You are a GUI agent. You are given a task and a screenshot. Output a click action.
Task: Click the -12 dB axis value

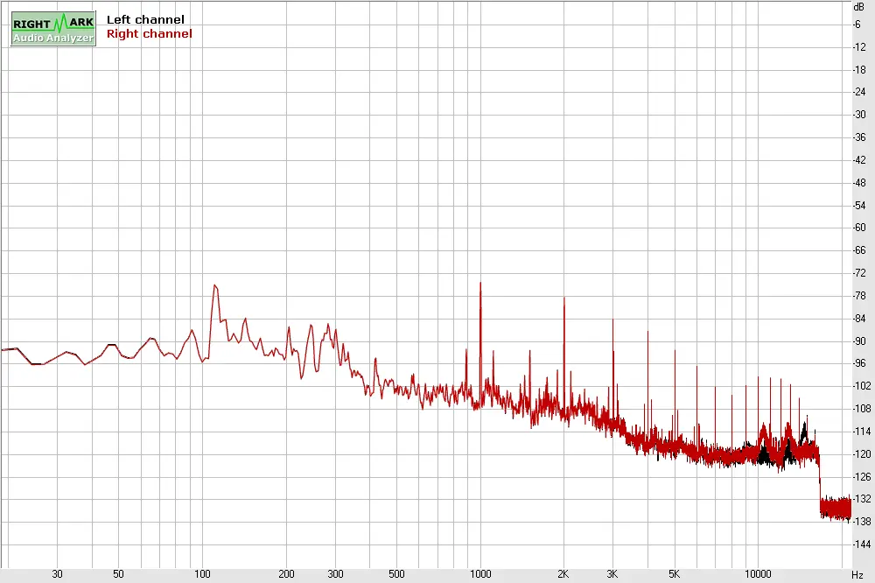[859, 47]
